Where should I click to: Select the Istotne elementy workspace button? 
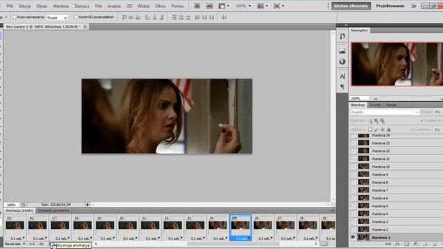click(x=351, y=6)
